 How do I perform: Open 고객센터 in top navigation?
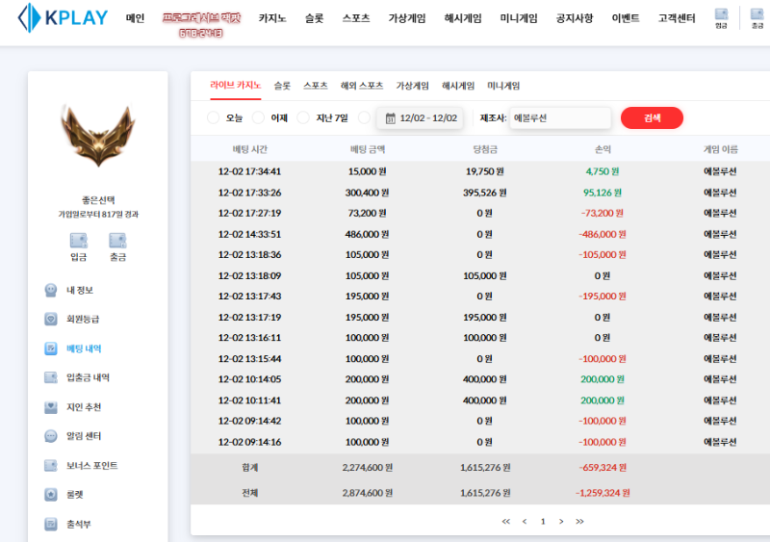(677, 18)
